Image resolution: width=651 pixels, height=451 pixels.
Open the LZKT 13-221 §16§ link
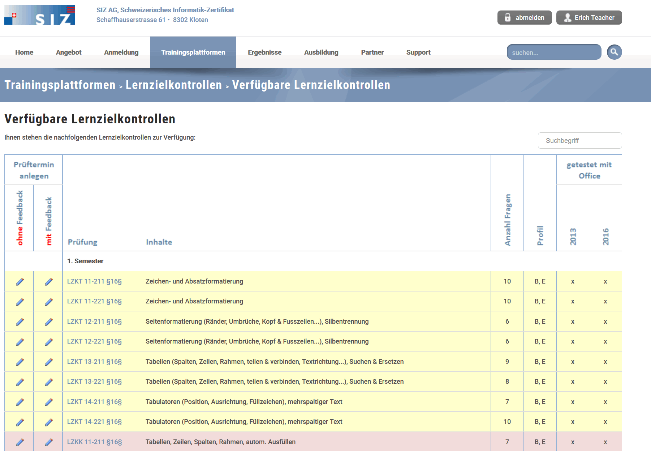tap(94, 382)
